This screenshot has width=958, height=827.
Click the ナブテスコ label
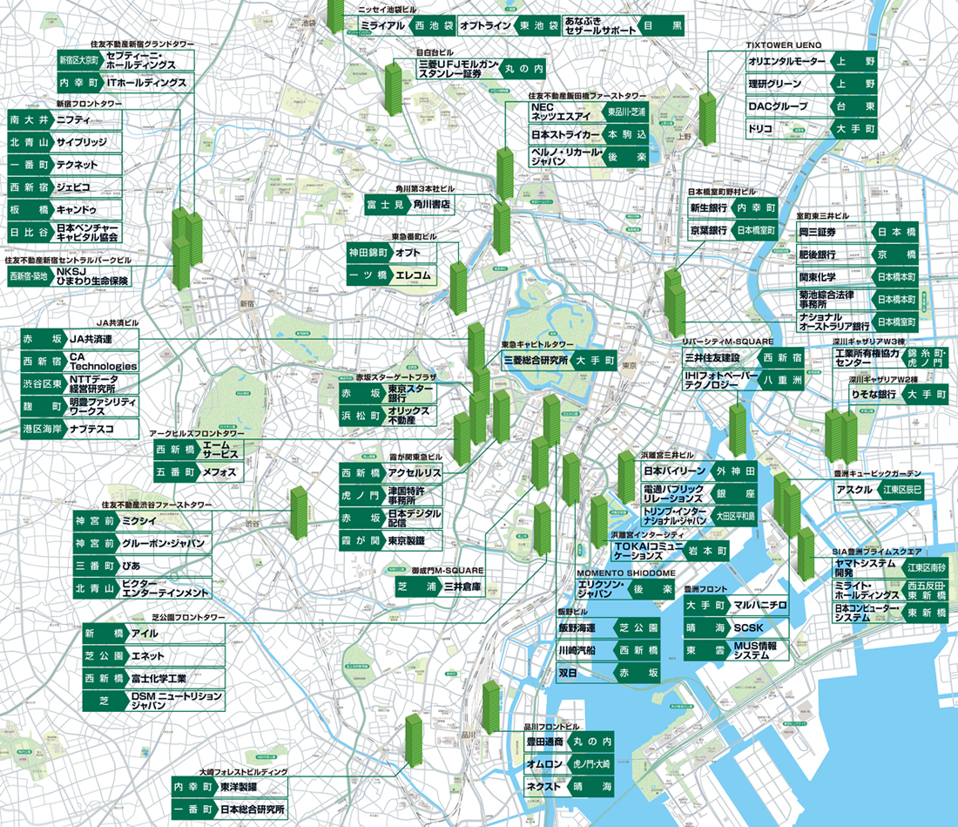[92, 429]
